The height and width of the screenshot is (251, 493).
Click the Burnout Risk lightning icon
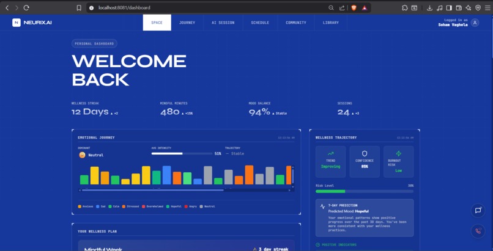point(398,153)
